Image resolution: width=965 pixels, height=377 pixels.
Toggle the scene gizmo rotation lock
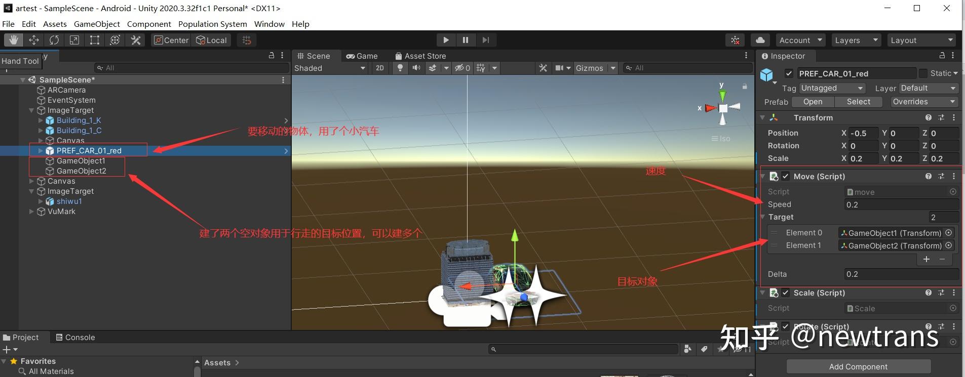click(745, 87)
